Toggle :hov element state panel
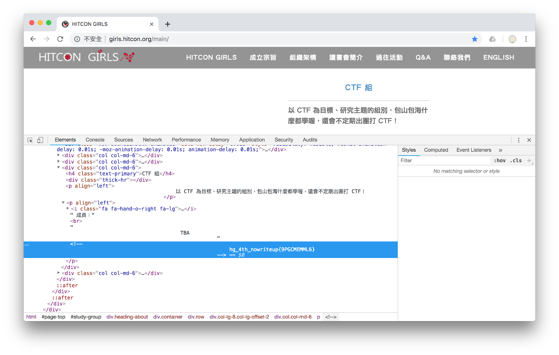 point(500,161)
